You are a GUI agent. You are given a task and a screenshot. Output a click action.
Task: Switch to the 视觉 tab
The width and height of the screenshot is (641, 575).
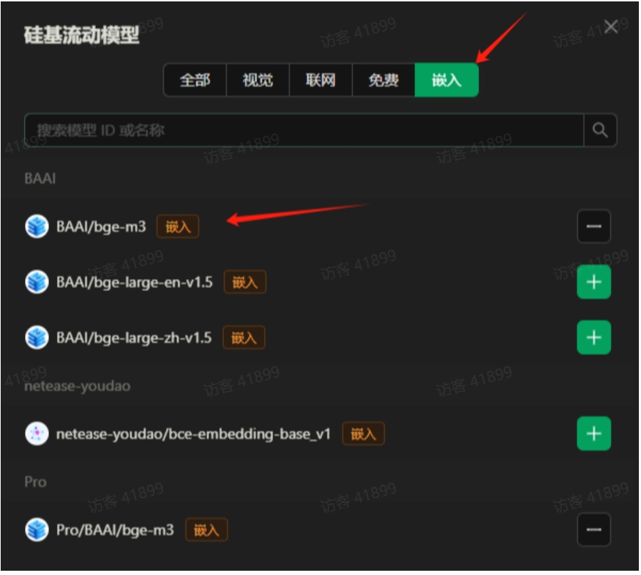[258, 80]
